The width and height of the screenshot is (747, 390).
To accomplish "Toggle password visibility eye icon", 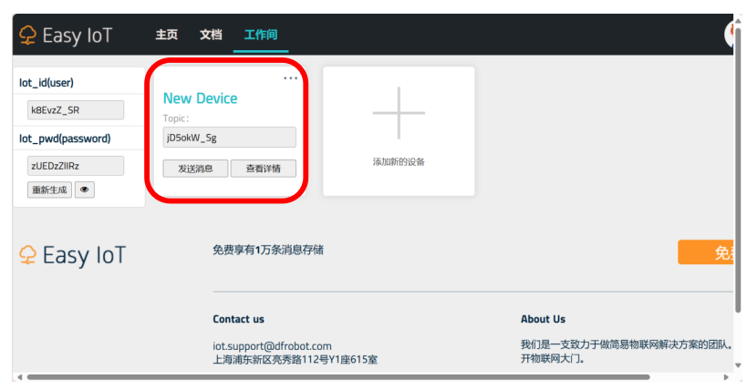I will [84, 190].
